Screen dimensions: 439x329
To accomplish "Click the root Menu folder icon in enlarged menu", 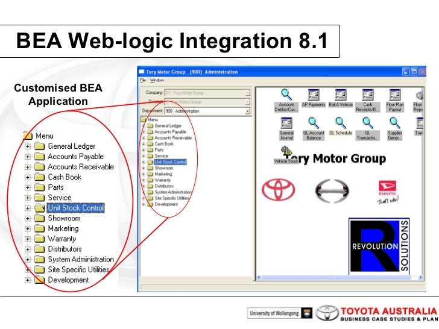I will [x=28, y=136].
